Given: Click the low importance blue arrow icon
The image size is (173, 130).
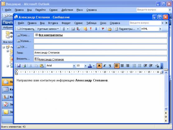Looking at the screenshot, I should pos(96,29).
